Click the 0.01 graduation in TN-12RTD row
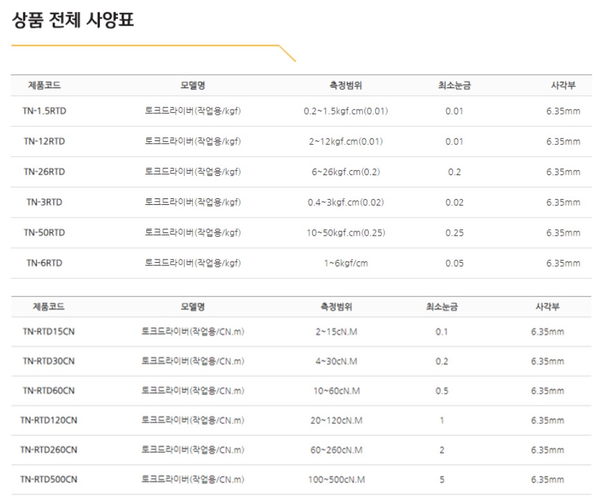The image size is (604, 501). pyautogui.click(x=454, y=142)
